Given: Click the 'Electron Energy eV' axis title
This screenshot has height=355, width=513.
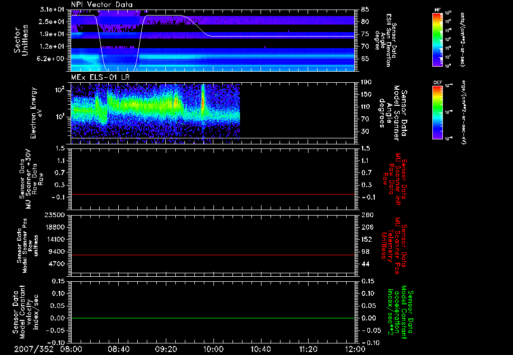Looking at the screenshot, I should (x=37, y=113).
